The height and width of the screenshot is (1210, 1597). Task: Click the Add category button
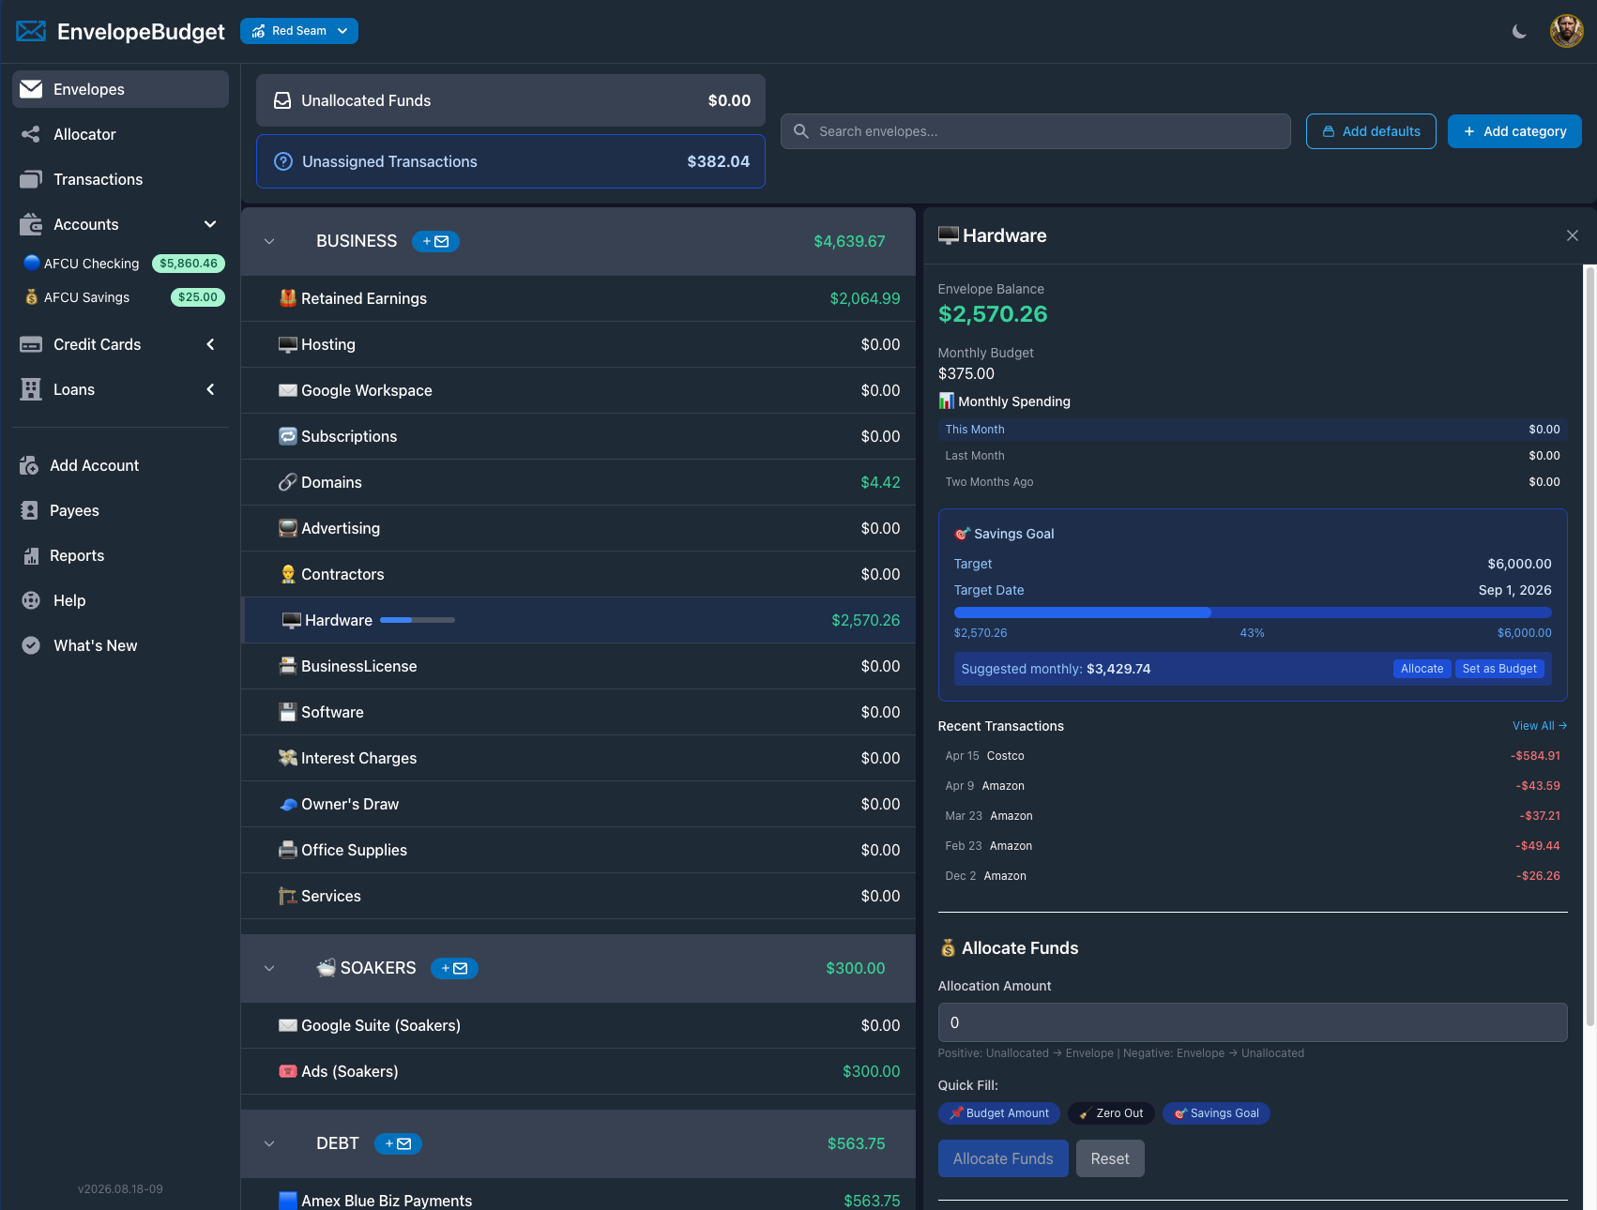[x=1514, y=131]
